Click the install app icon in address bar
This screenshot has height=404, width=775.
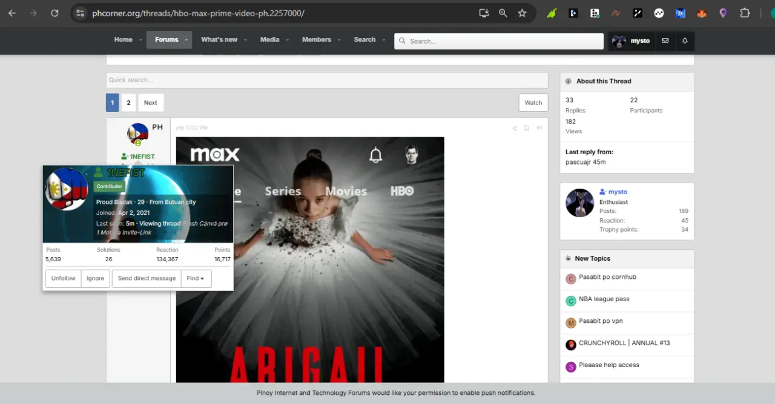pos(483,13)
